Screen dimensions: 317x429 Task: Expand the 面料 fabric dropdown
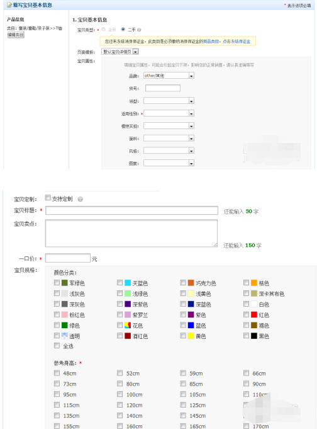click(169, 139)
